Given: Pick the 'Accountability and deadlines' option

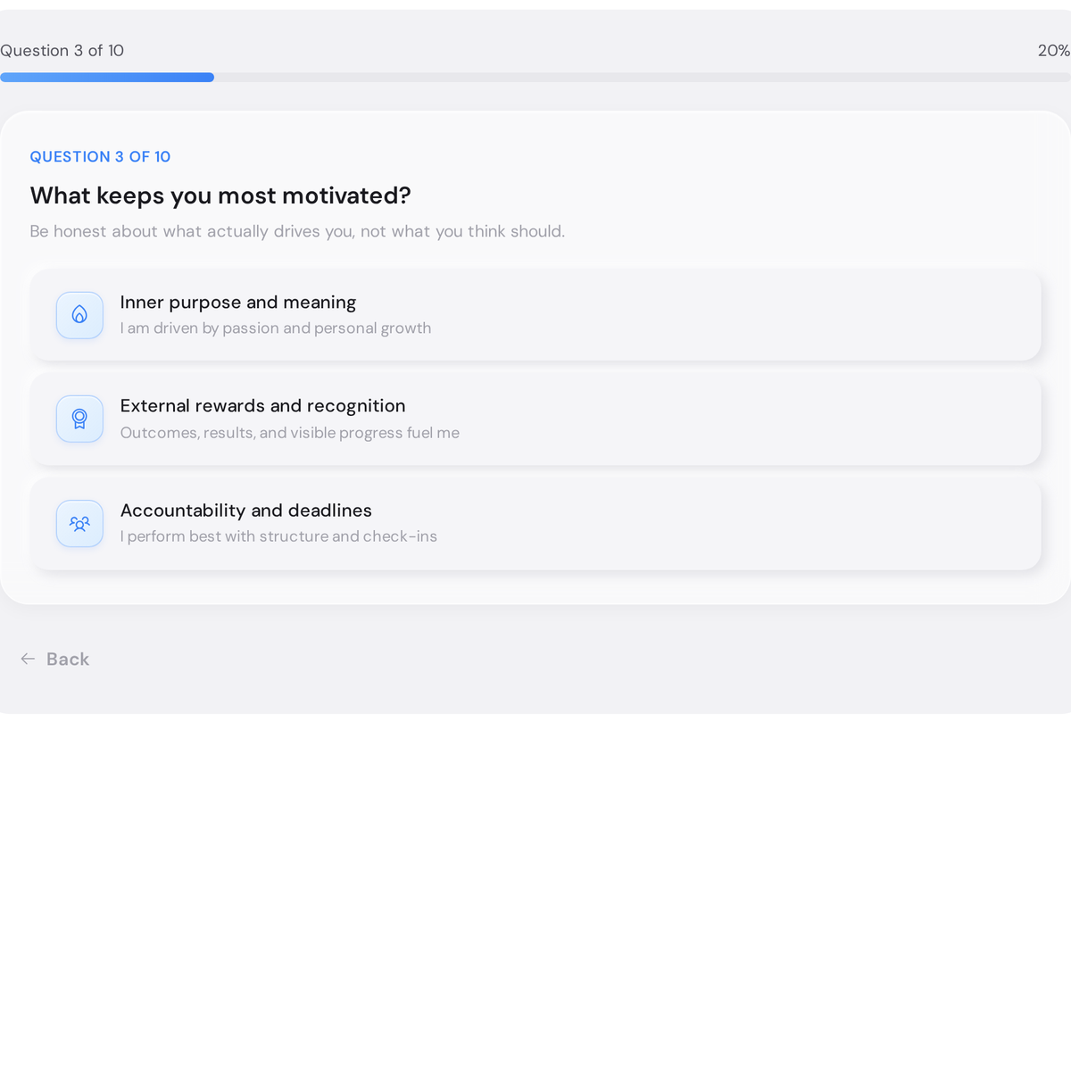Looking at the screenshot, I should click(246, 511).
